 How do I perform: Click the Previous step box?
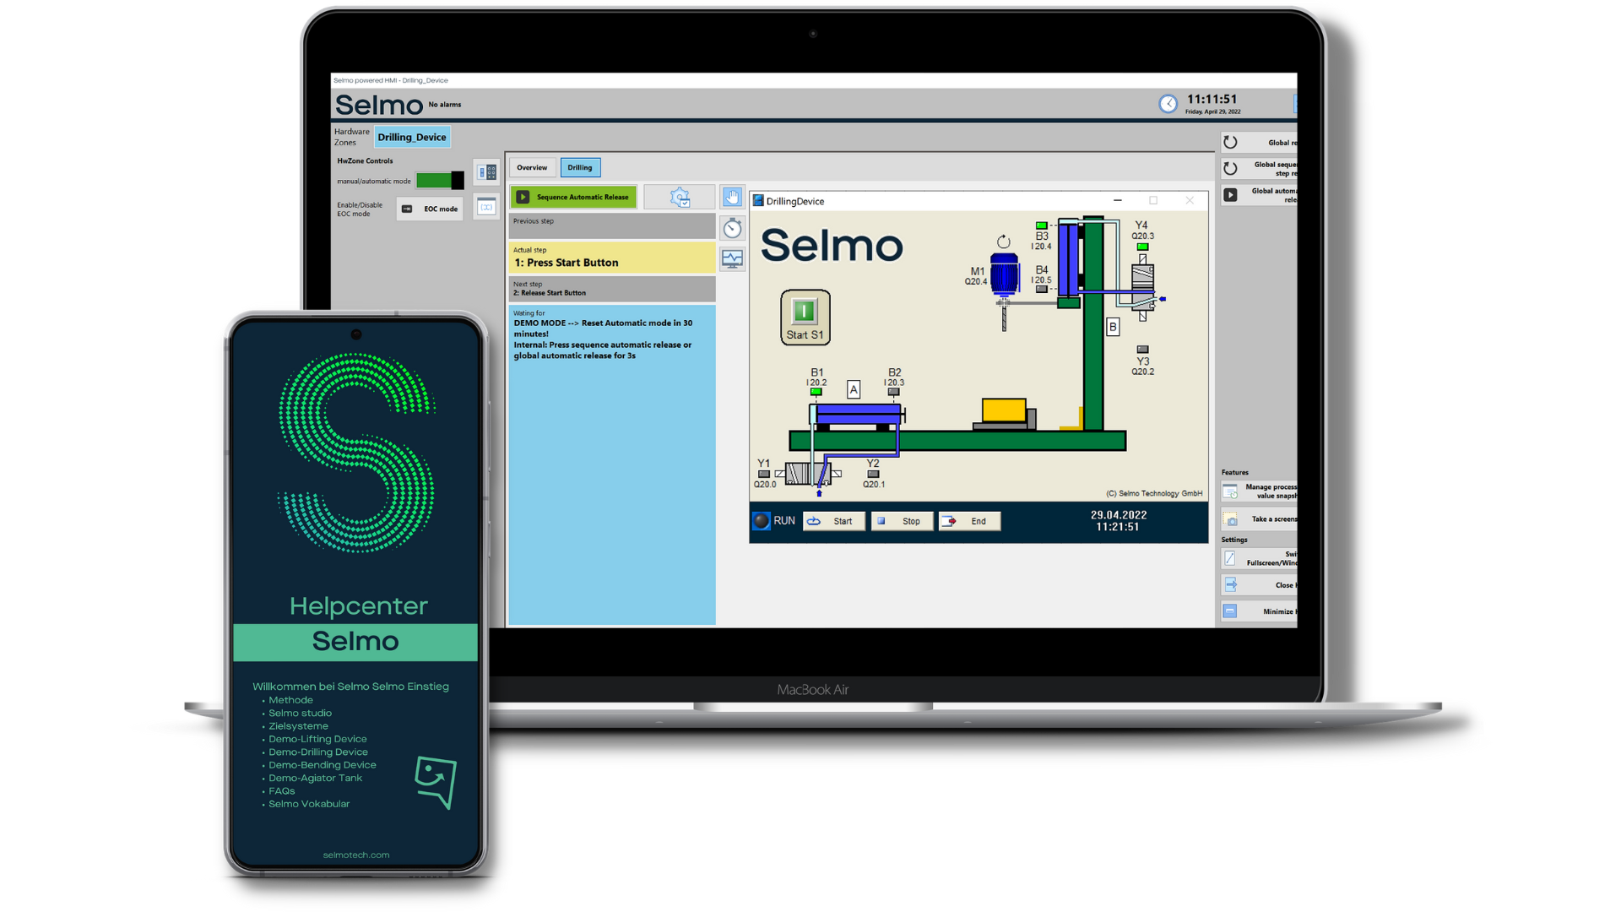[612, 225]
